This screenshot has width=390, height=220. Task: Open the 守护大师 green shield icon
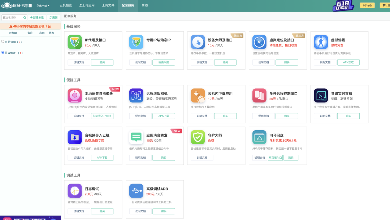pyautogui.click(x=198, y=137)
